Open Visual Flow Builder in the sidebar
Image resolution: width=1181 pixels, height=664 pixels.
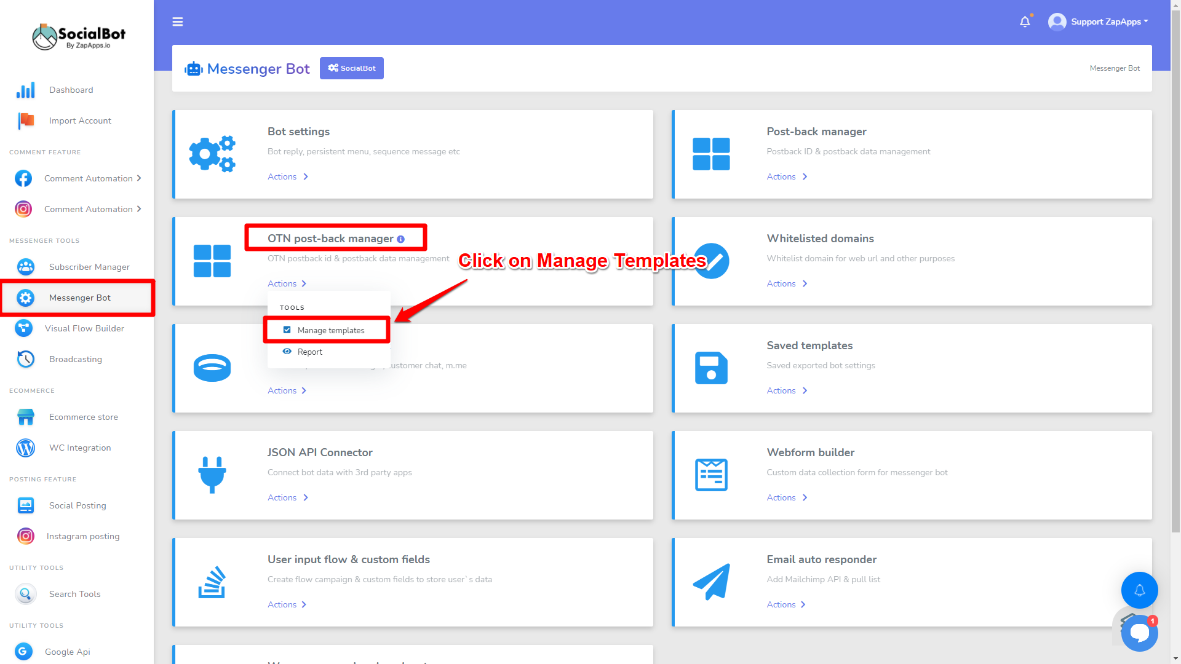pyautogui.click(x=84, y=328)
